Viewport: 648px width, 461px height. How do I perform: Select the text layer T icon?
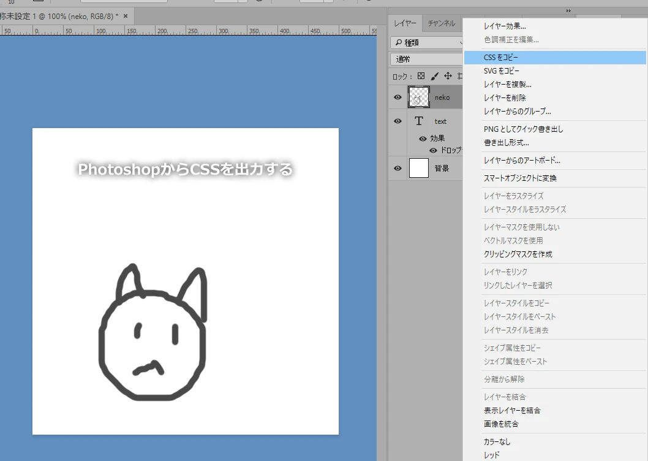pos(419,121)
